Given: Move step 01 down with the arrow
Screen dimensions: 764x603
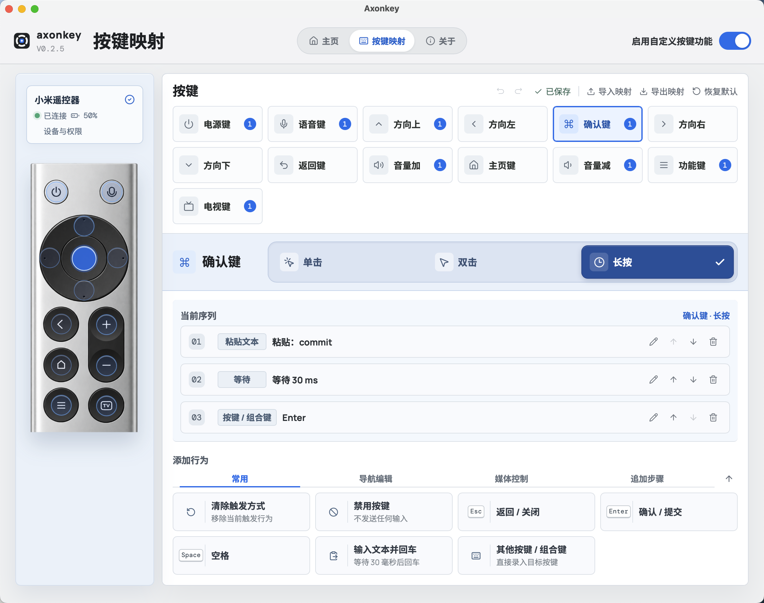Looking at the screenshot, I should pyautogui.click(x=693, y=342).
